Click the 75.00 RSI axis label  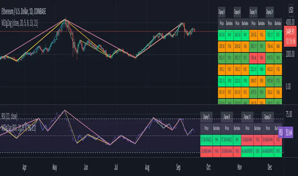[289, 114]
